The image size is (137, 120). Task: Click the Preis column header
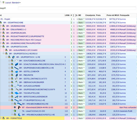(98, 15)
